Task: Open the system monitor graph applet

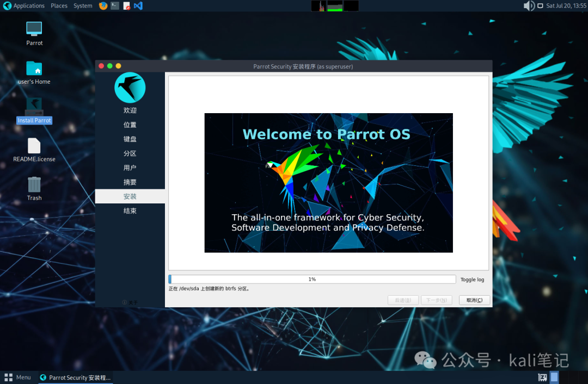Action: (x=335, y=5)
